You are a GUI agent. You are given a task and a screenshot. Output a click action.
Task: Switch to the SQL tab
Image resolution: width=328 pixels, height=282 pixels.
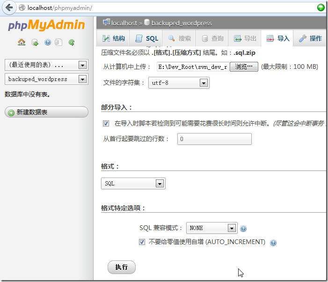click(x=146, y=38)
